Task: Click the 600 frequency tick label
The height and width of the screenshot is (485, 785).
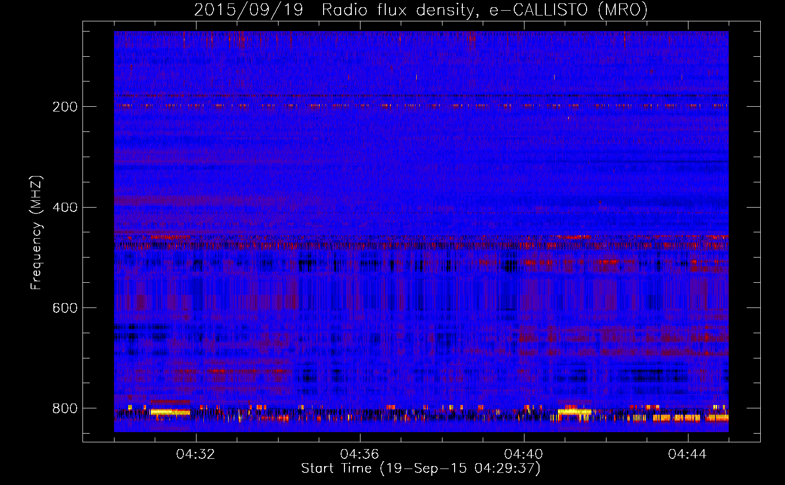Action: tap(65, 308)
